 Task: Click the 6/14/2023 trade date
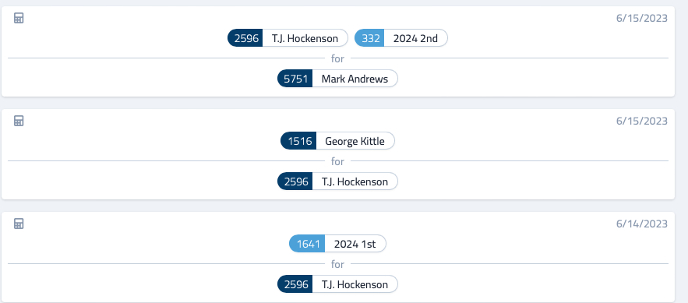tap(642, 224)
